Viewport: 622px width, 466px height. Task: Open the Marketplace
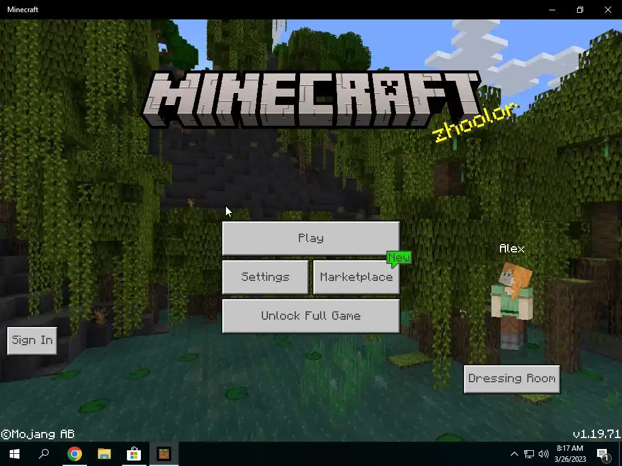(356, 277)
